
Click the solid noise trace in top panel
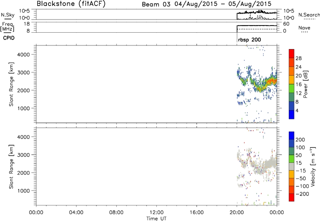[257, 13]
